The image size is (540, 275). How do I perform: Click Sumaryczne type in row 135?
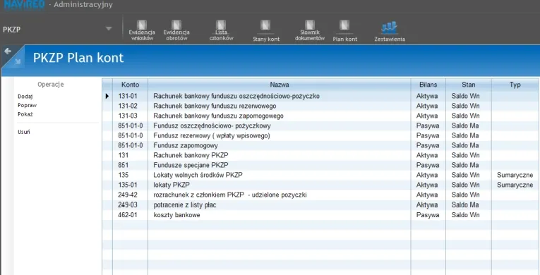(x=515, y=175)
